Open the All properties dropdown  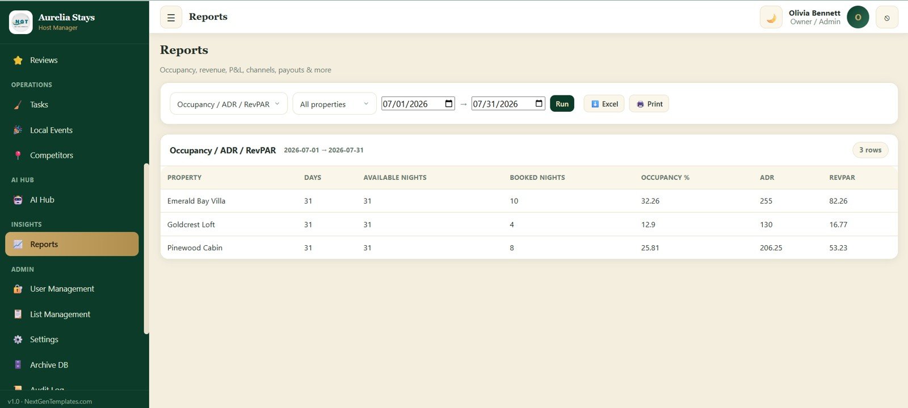click(334, 104)
